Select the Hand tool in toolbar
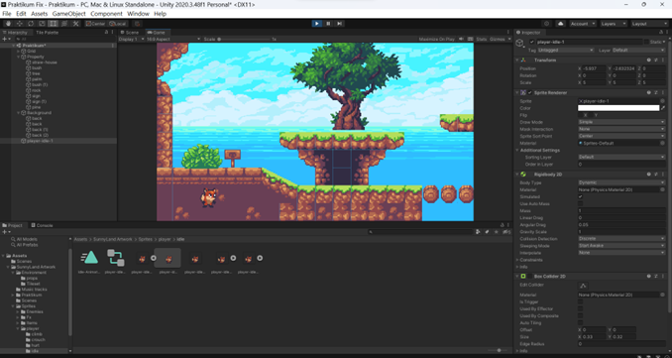This screenshot has height=358, width=672. 8,24
